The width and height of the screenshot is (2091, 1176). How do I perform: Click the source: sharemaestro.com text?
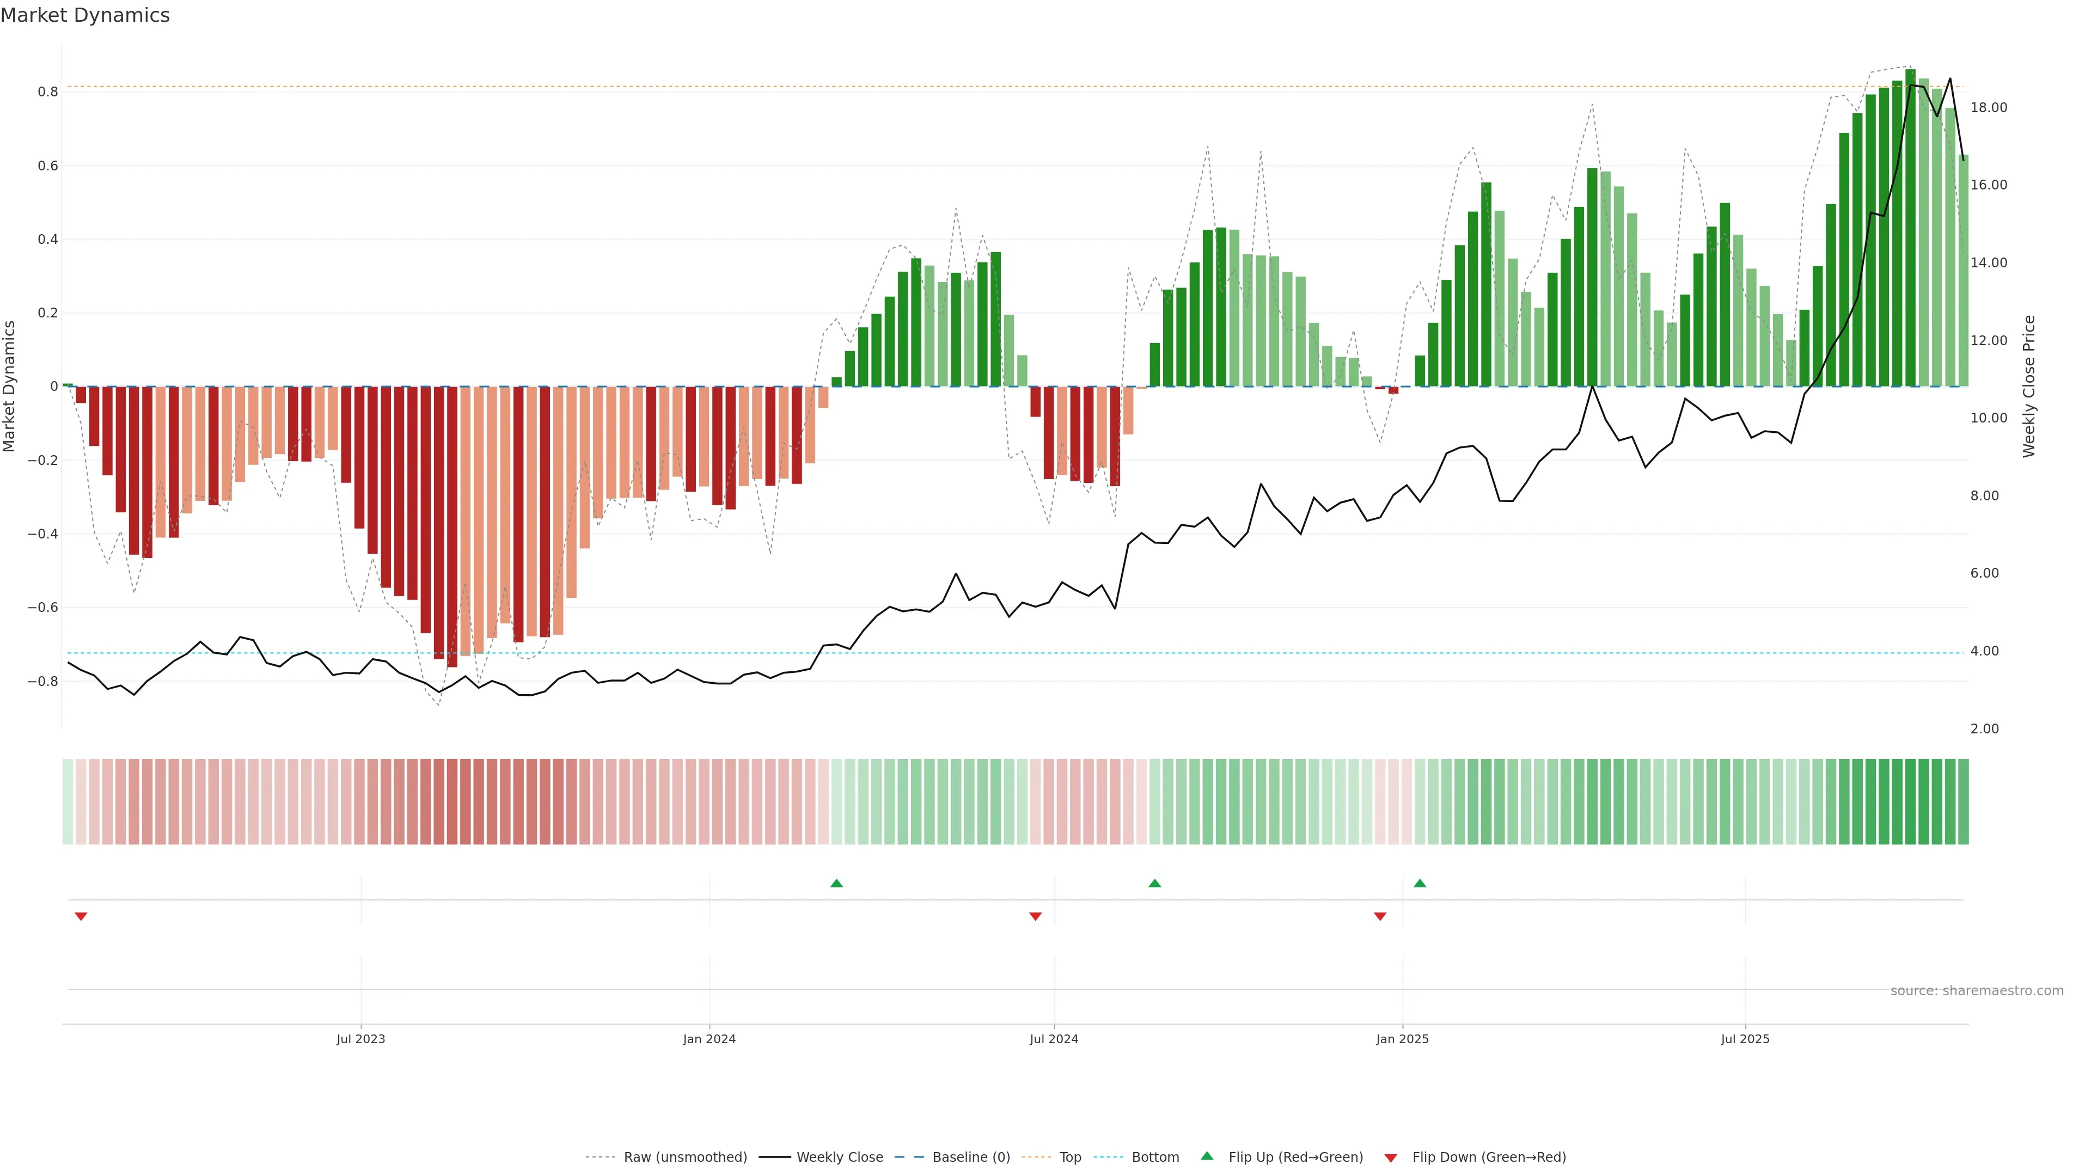pyautogui.click(x=1977, y=991)
